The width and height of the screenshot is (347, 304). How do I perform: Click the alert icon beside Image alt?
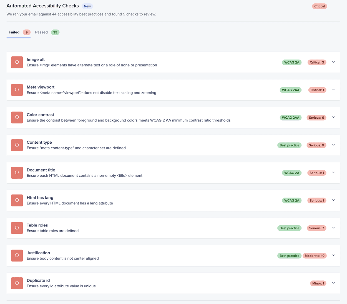pyautogui.click(x=17, y=62)
